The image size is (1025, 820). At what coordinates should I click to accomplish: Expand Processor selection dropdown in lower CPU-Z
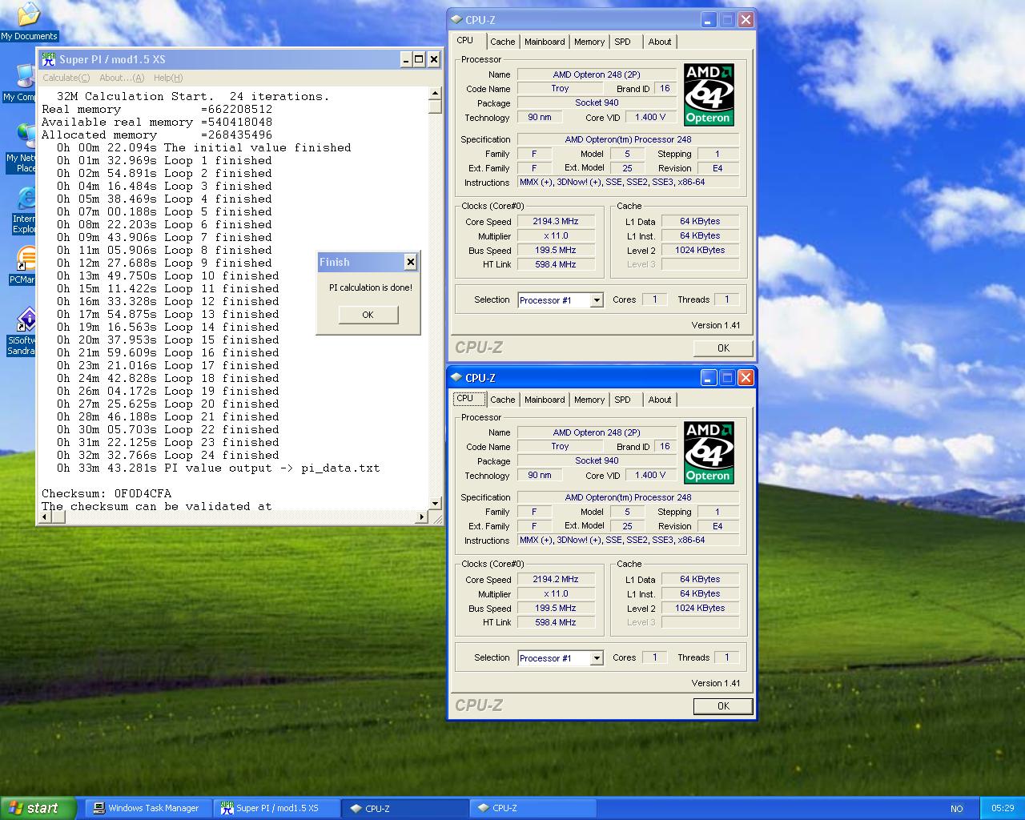[596, 658]
